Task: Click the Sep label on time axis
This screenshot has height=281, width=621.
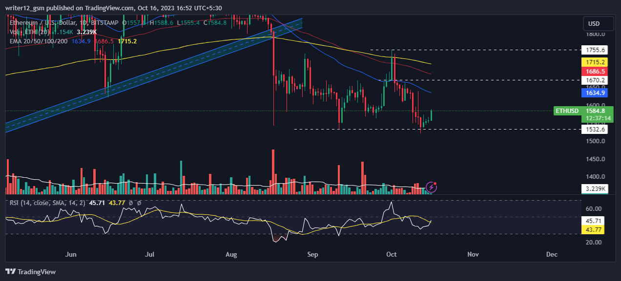Action: click(x=312, y=254)
